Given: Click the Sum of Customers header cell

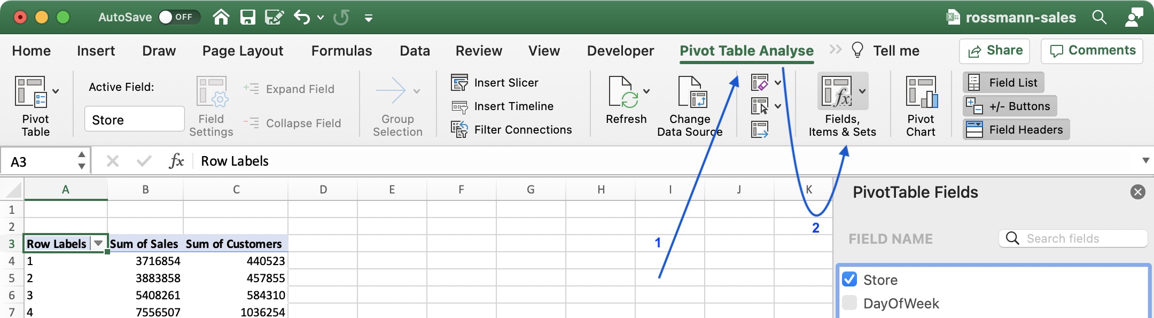Looking at the screenshot, I should click(235, 244).
